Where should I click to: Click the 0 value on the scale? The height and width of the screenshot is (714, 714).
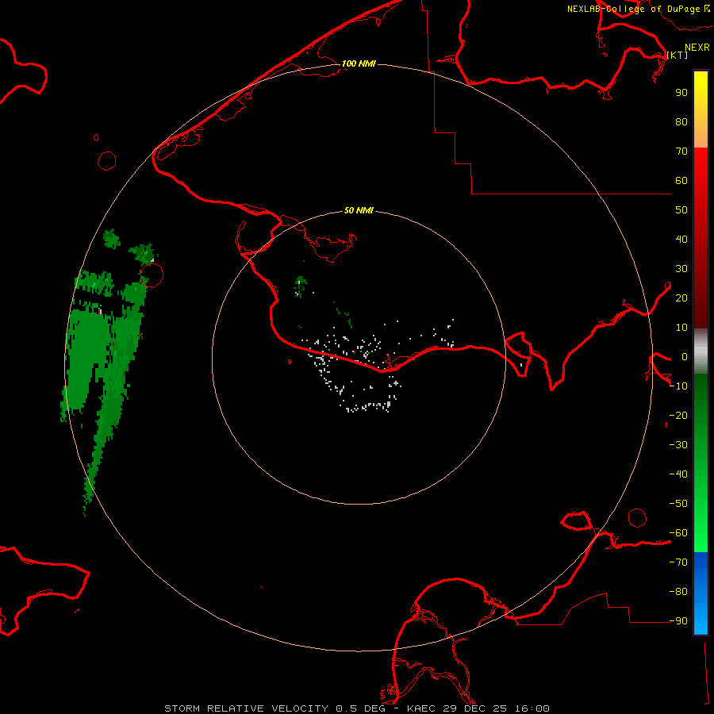pyautogui.click(x=685, y=356)
